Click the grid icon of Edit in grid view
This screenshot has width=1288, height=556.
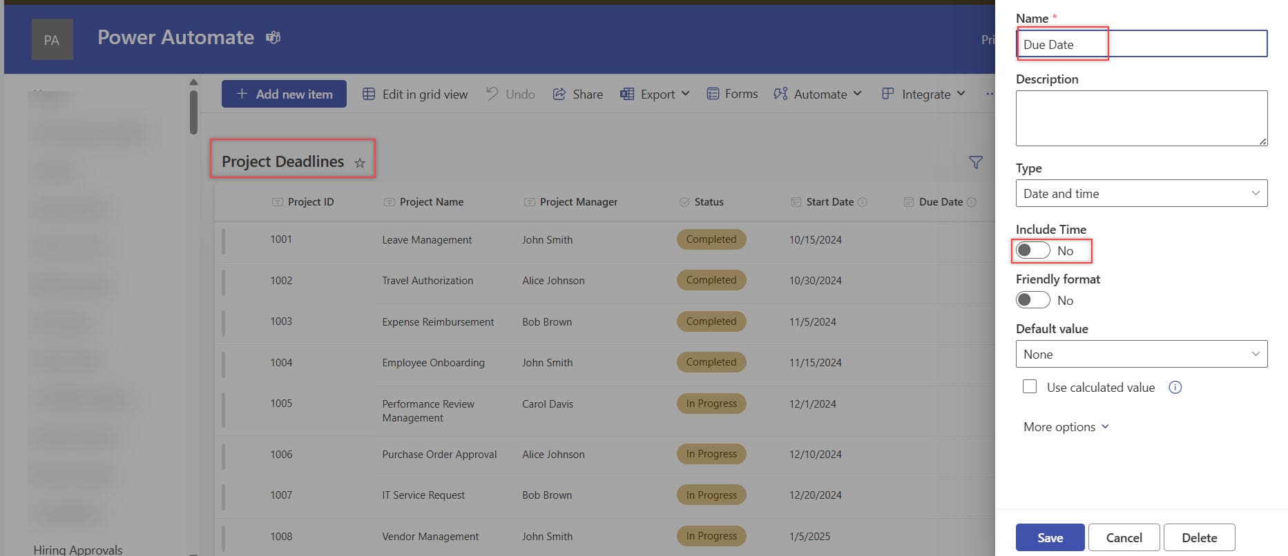369,94
